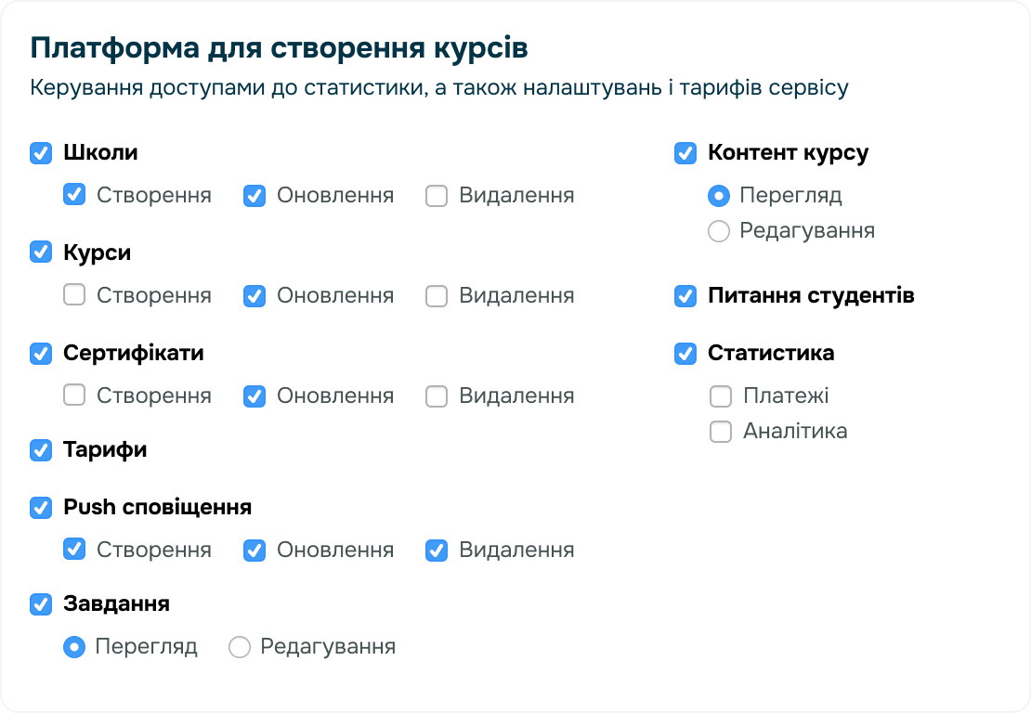The image size is (1031, 713).
Task: Enable Створення under Сертифікати
Action: tap(73, 395)
